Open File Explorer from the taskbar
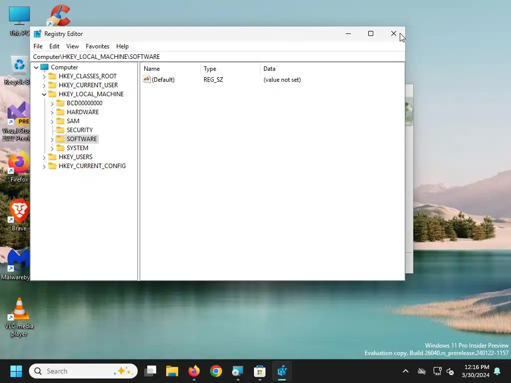 172,371
